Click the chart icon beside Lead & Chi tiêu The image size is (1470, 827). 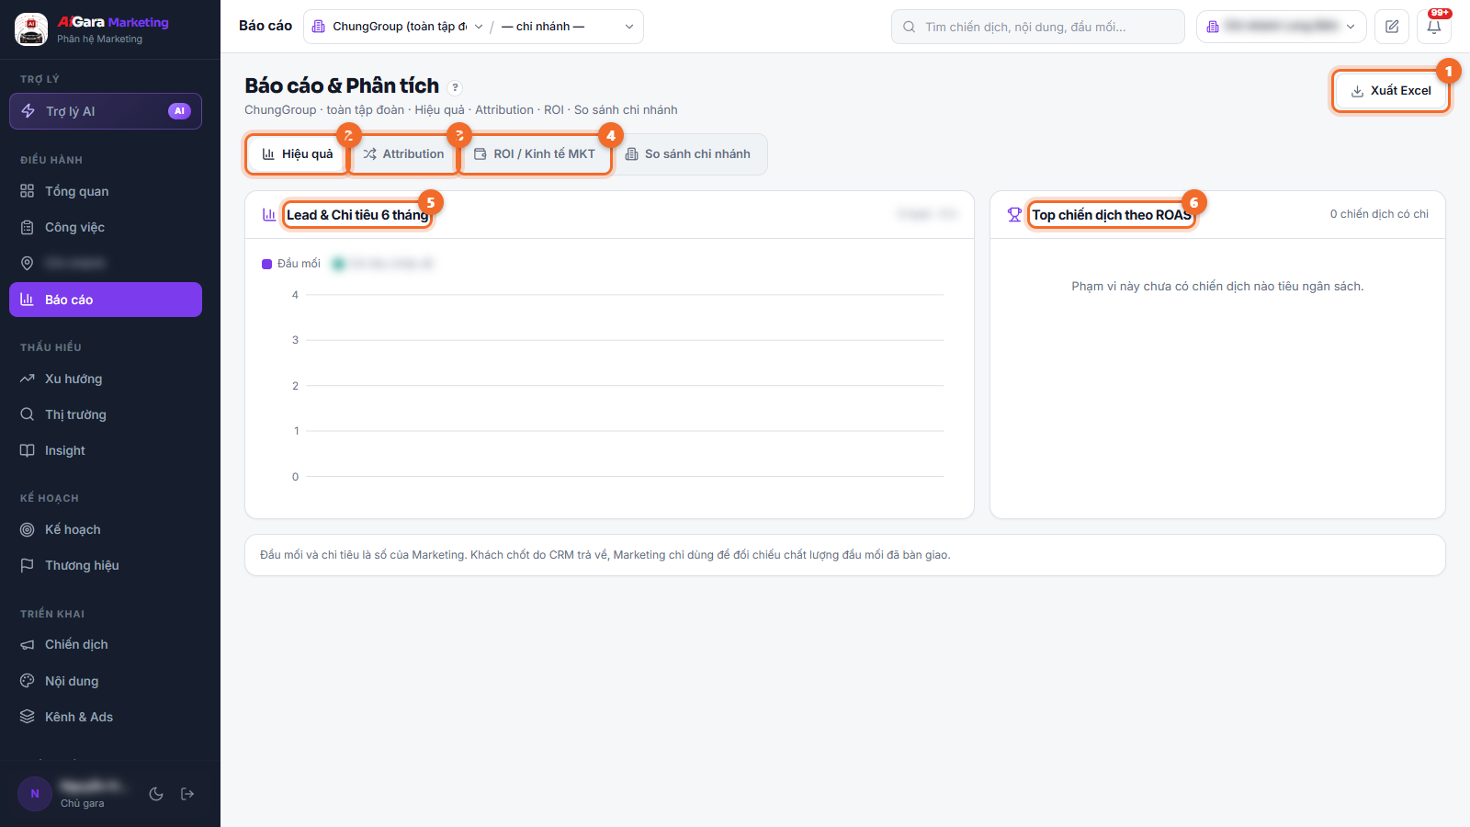pos(269,215)
